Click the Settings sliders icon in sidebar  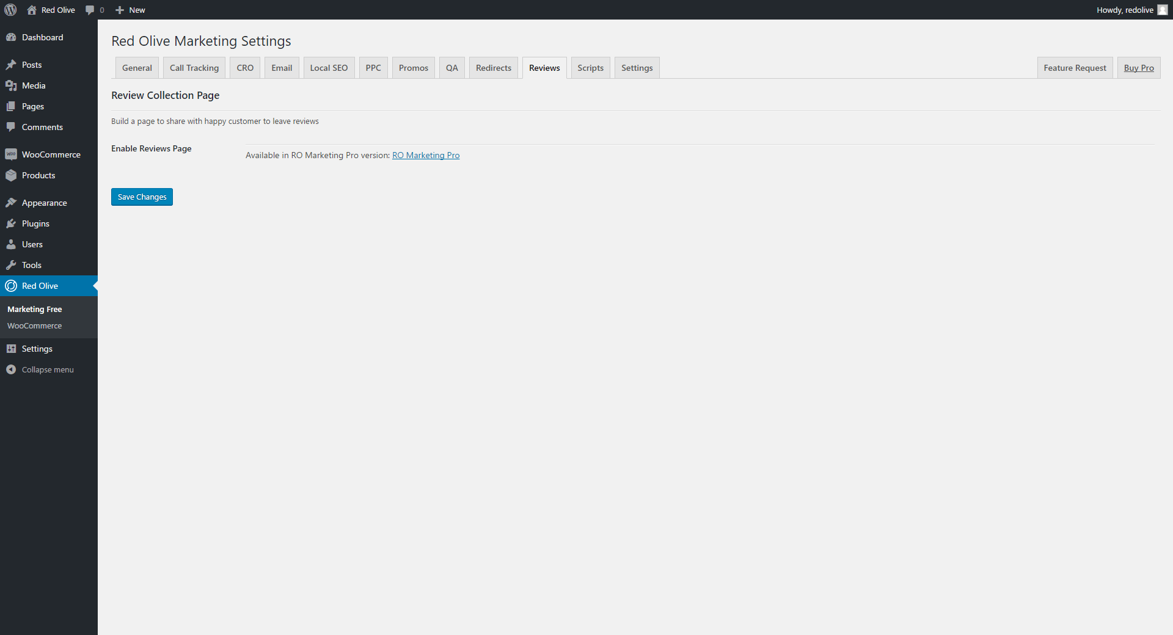pos(11,349)
